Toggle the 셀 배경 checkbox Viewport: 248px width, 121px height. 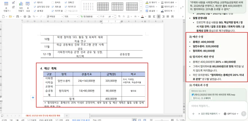click(x=35, y=11)
